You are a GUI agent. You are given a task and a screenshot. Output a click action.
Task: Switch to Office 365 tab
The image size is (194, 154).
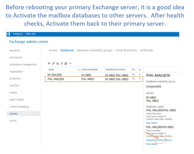coord(30,34)
